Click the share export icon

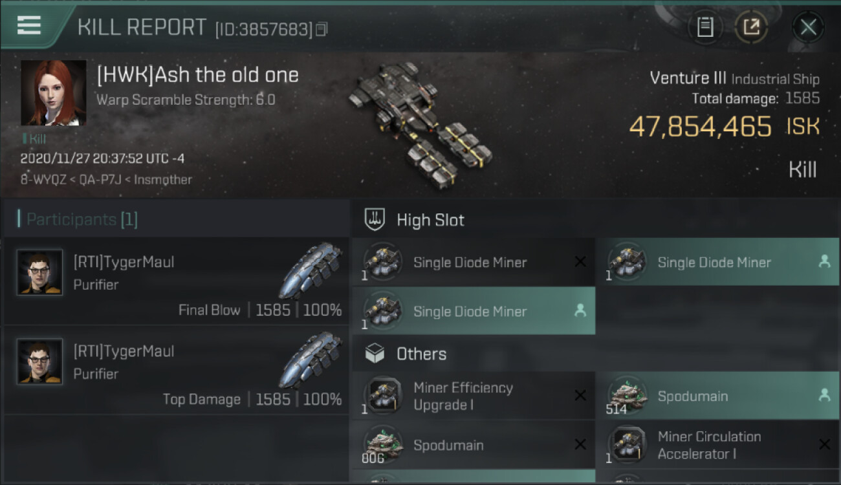pyautogui.click(x=751, y=27)
